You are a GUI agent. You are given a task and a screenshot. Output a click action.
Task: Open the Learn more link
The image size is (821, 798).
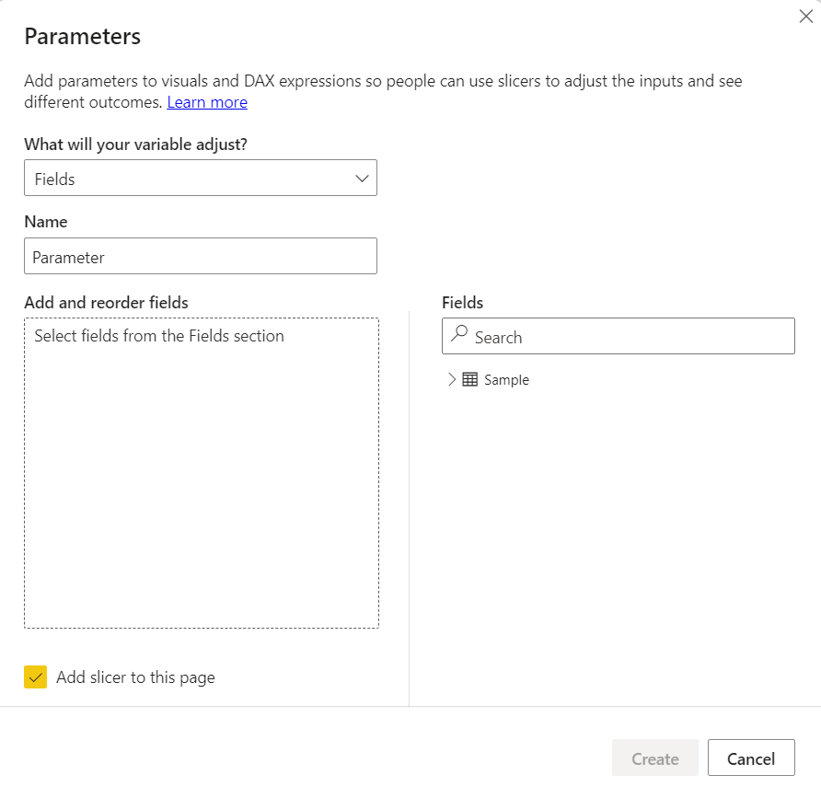(207, 102)
